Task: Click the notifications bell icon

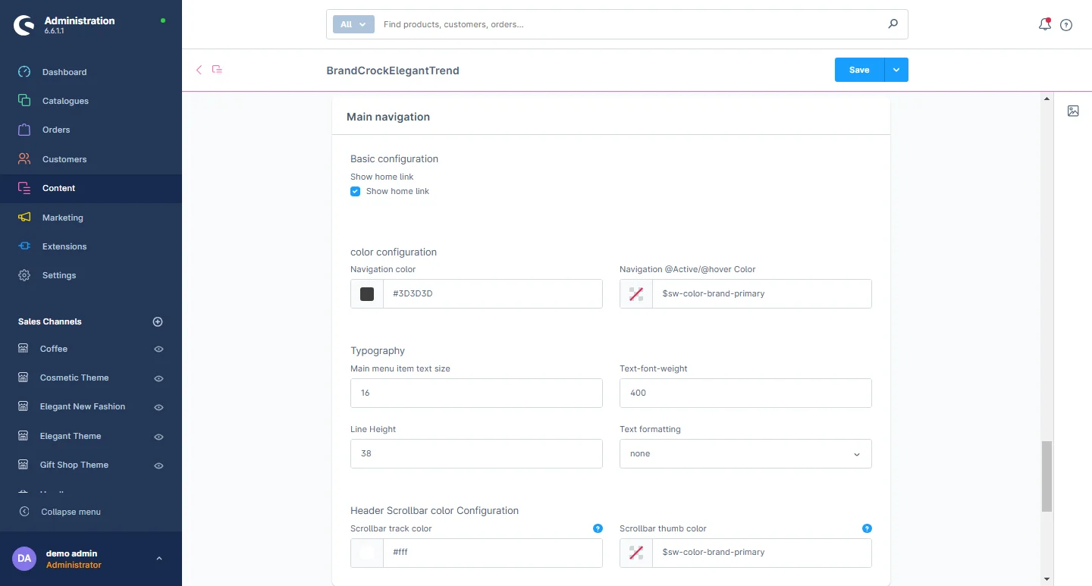Action: (x=1044, y=24)
